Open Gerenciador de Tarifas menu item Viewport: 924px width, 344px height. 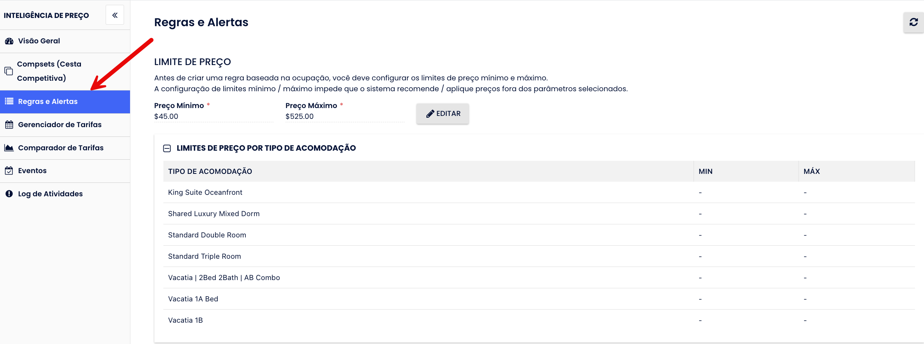[60, 125]
